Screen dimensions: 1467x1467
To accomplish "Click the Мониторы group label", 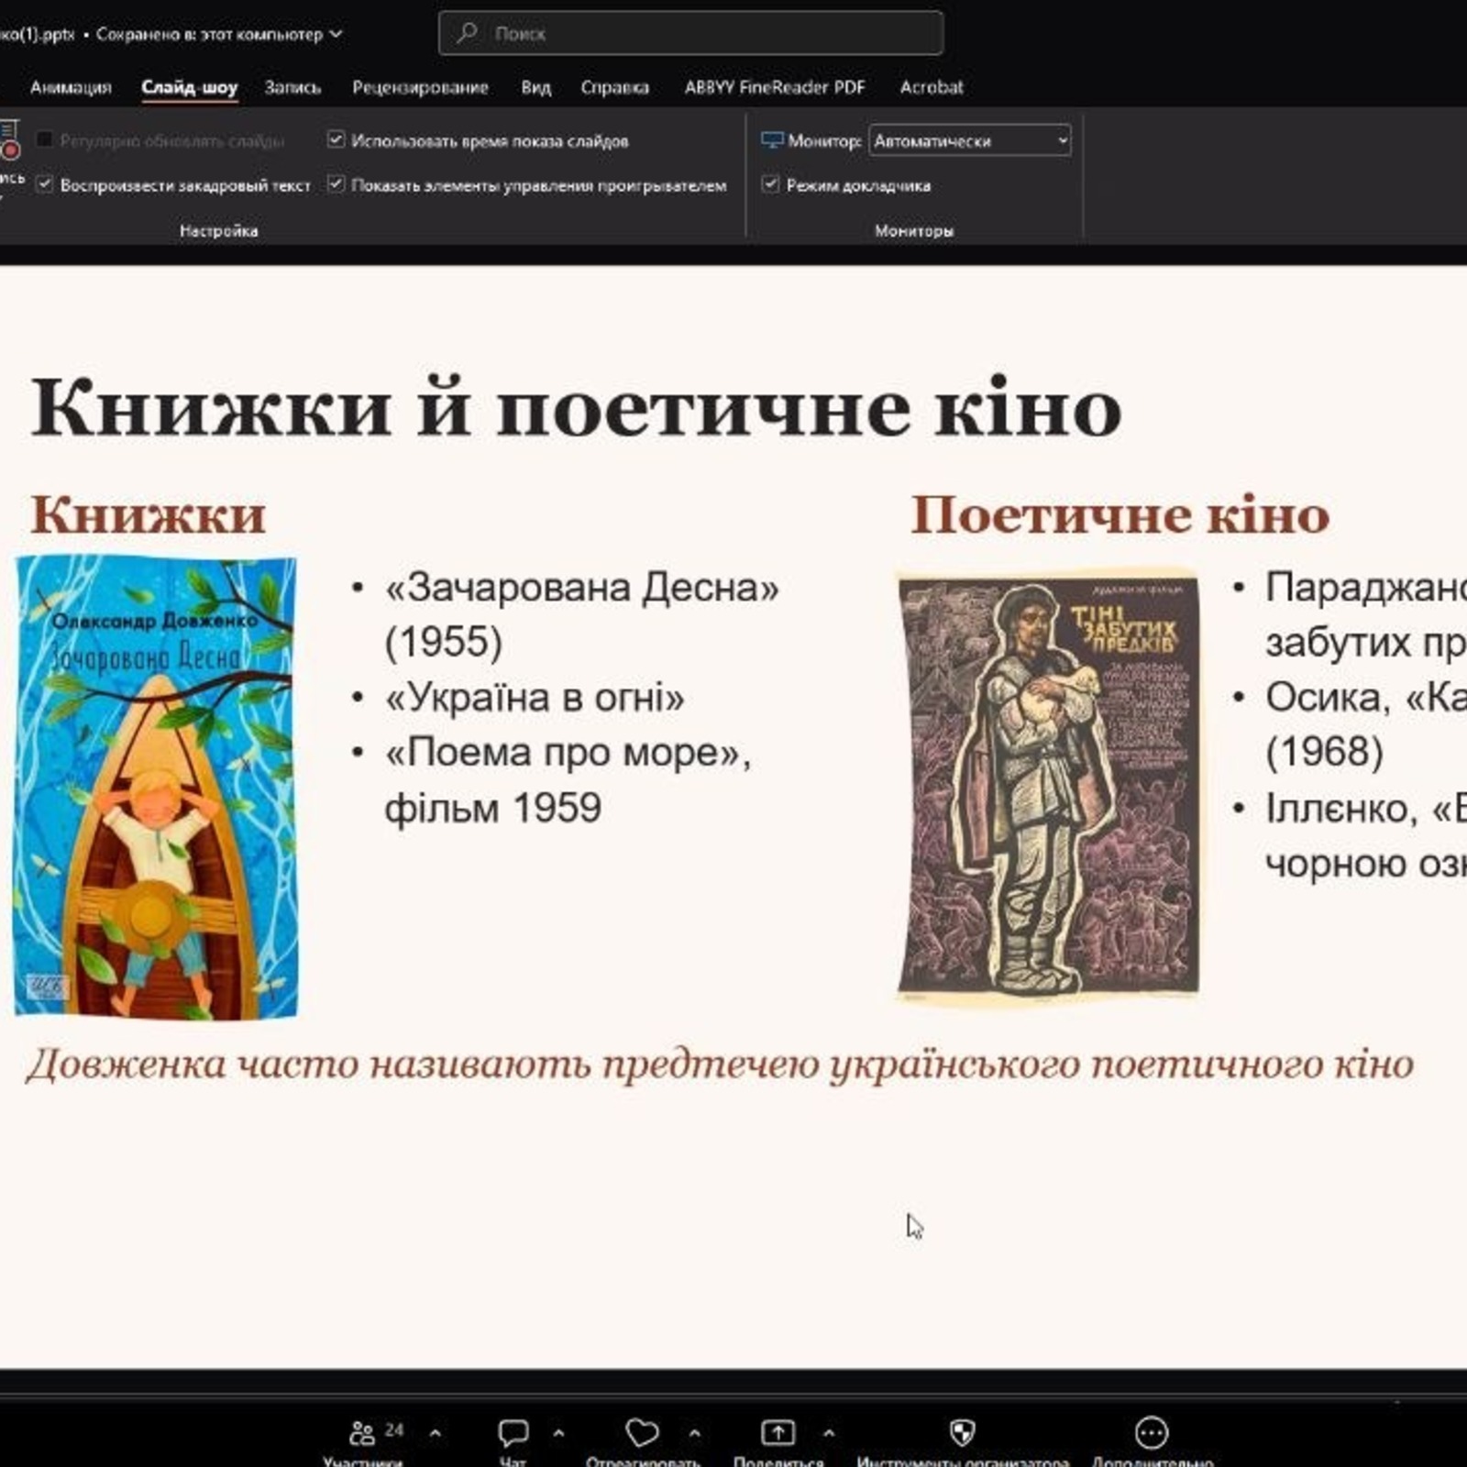I will 914,231.
